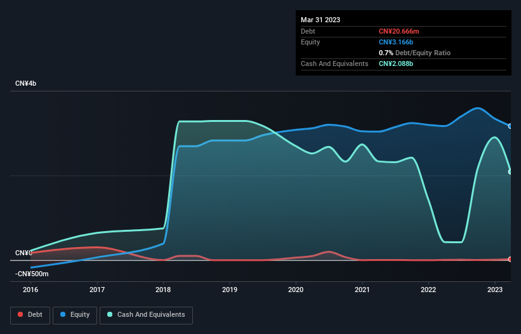Click the red Debt legend dot

coord(20,314)
